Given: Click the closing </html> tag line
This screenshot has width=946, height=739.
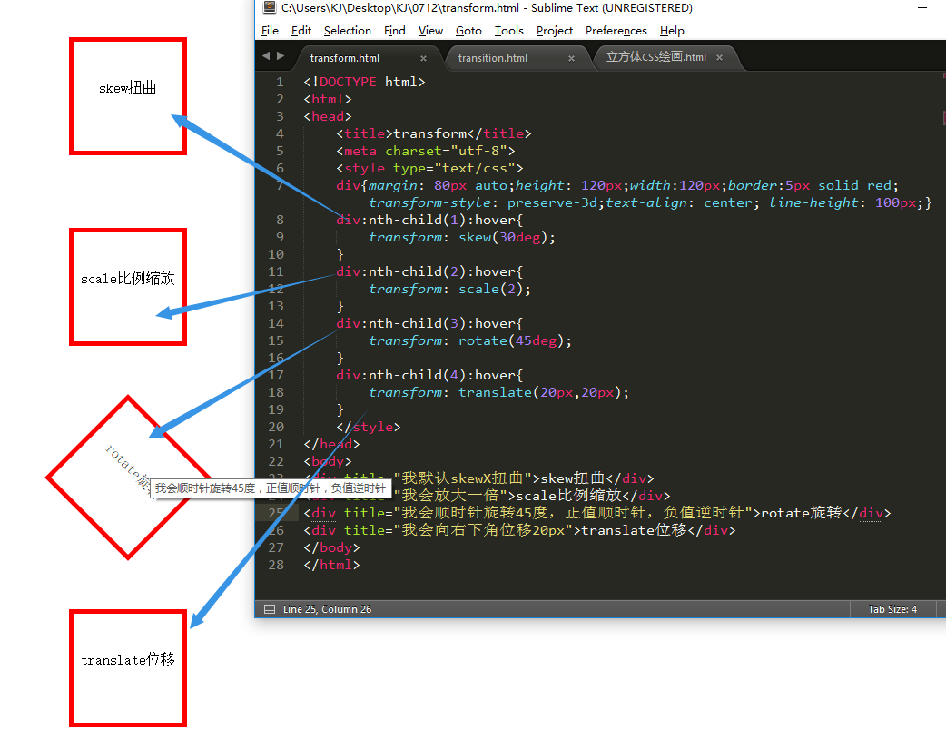Looking at the screenshot, I should coord(331,566).
